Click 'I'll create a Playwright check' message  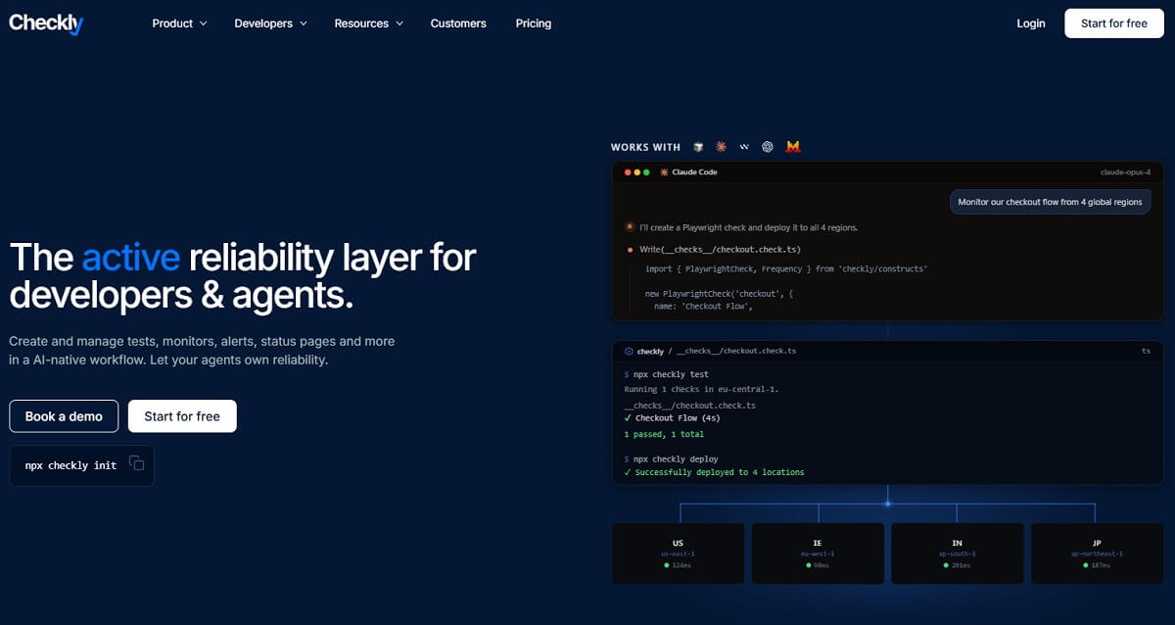(x=748, y=227)
